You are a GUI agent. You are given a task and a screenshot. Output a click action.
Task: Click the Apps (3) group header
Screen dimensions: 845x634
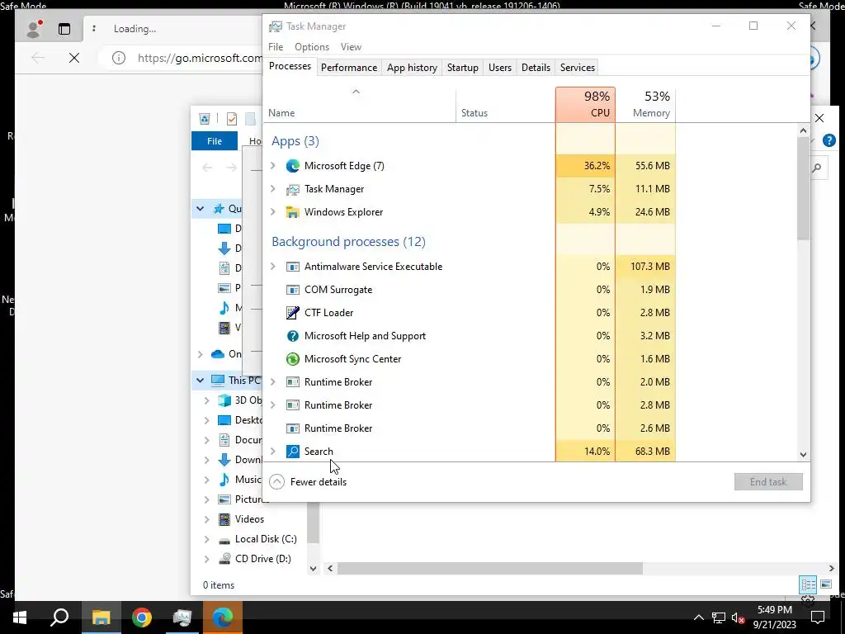[x=295, y=141]
